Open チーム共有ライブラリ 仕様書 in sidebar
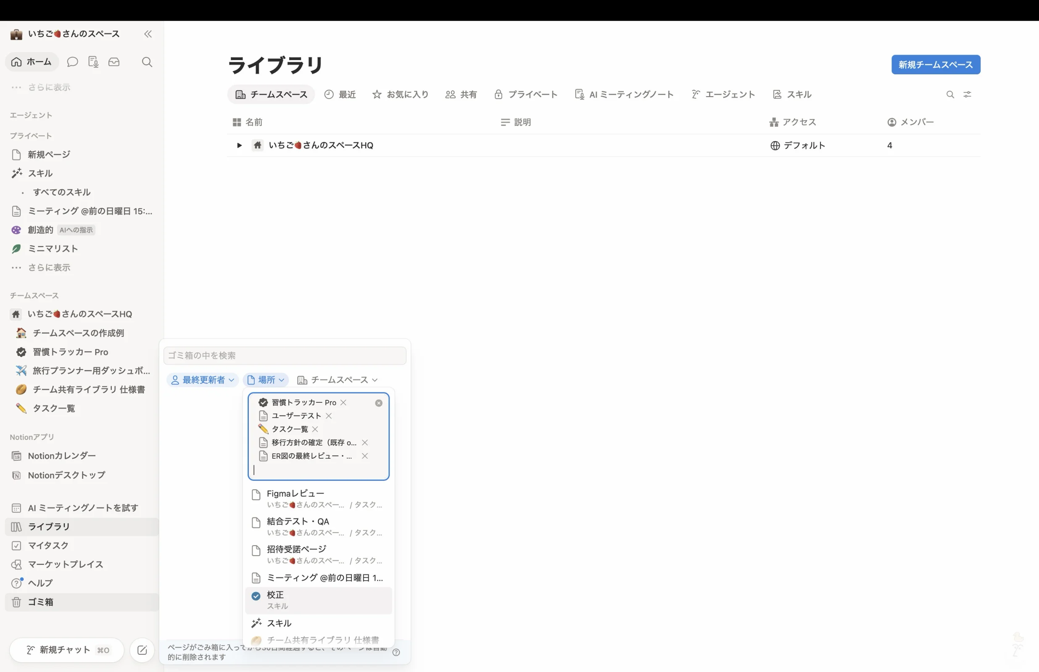The image size is (1039, 672). [x=82, y=390]
